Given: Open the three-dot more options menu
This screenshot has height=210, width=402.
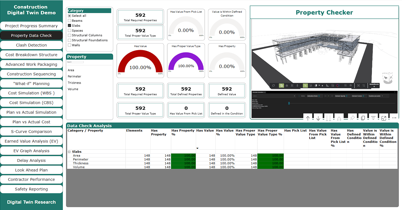Looking at the screenshot, I should (394, 118).
